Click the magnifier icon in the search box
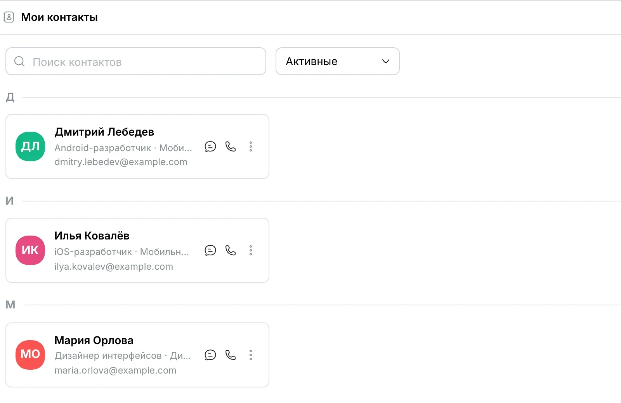Screen dimensions: 621x403 coord(19,61)
